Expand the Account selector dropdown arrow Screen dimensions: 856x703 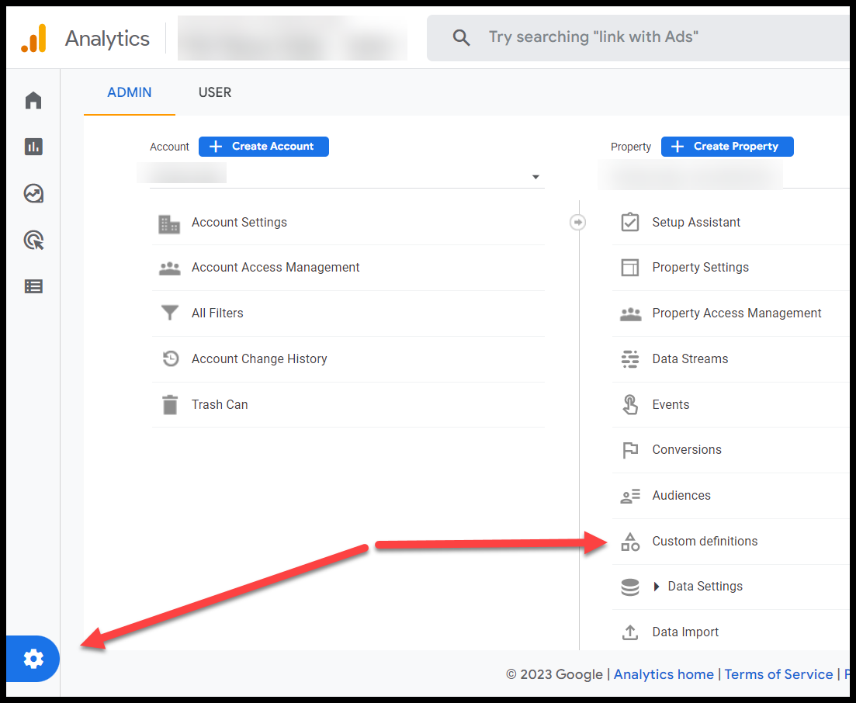535,177
